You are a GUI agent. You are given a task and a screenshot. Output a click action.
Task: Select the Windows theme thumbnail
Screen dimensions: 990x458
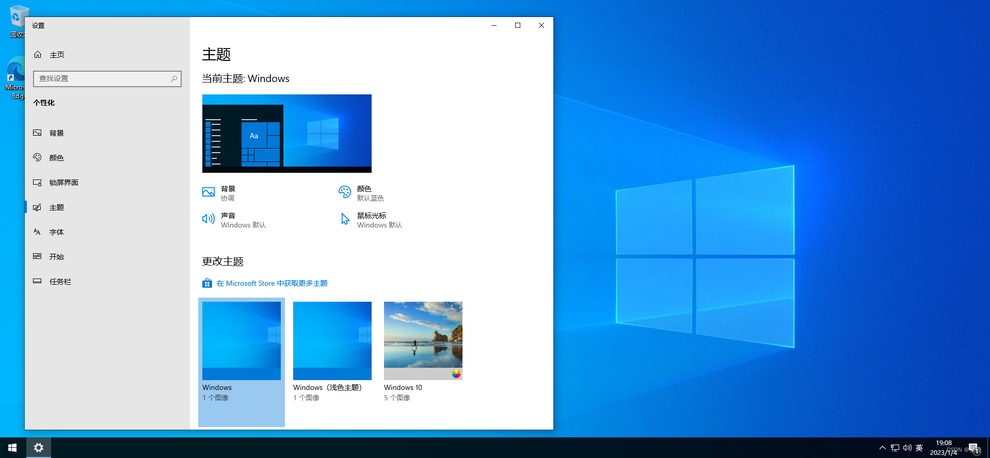242,341
